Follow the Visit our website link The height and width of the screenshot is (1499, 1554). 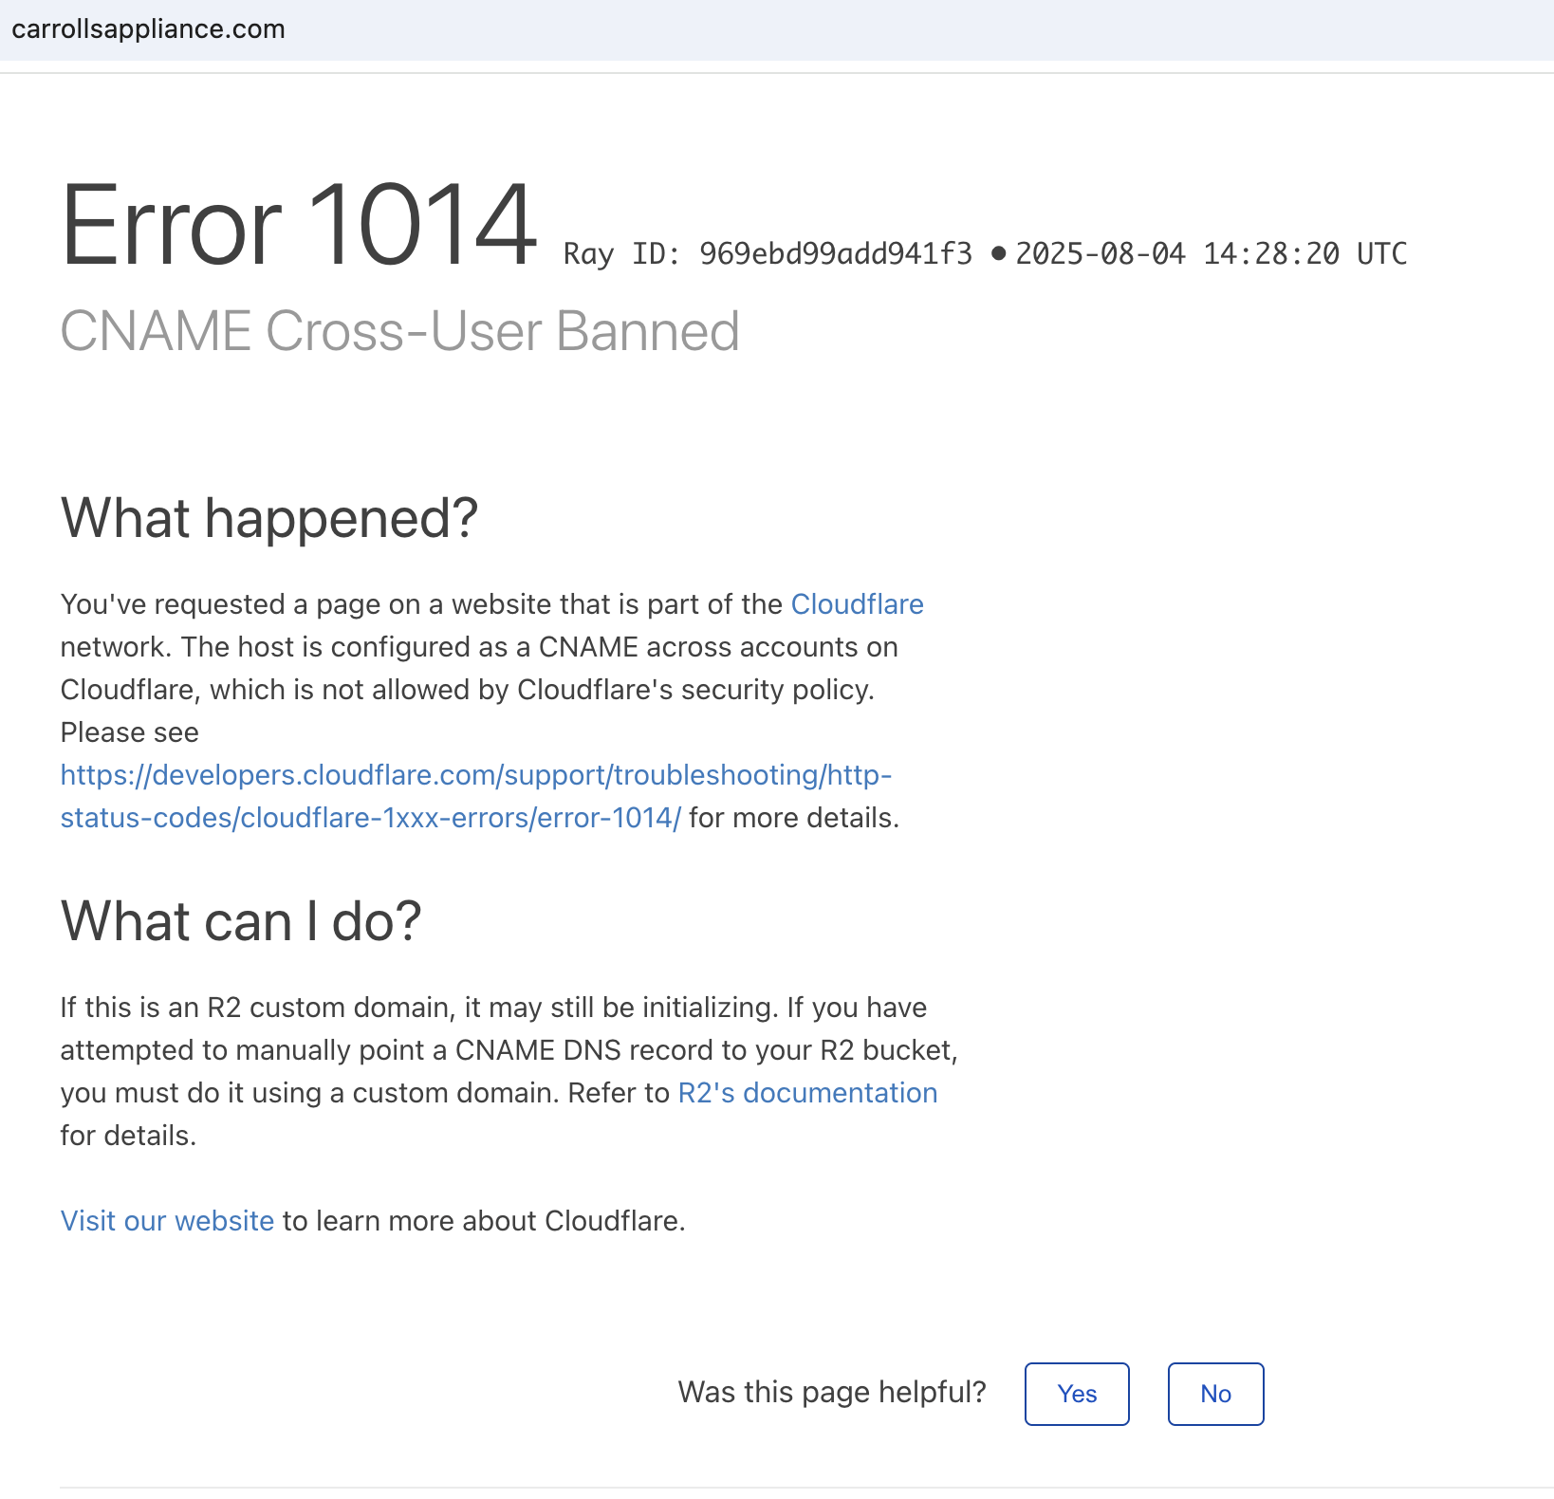point(167,1221)
